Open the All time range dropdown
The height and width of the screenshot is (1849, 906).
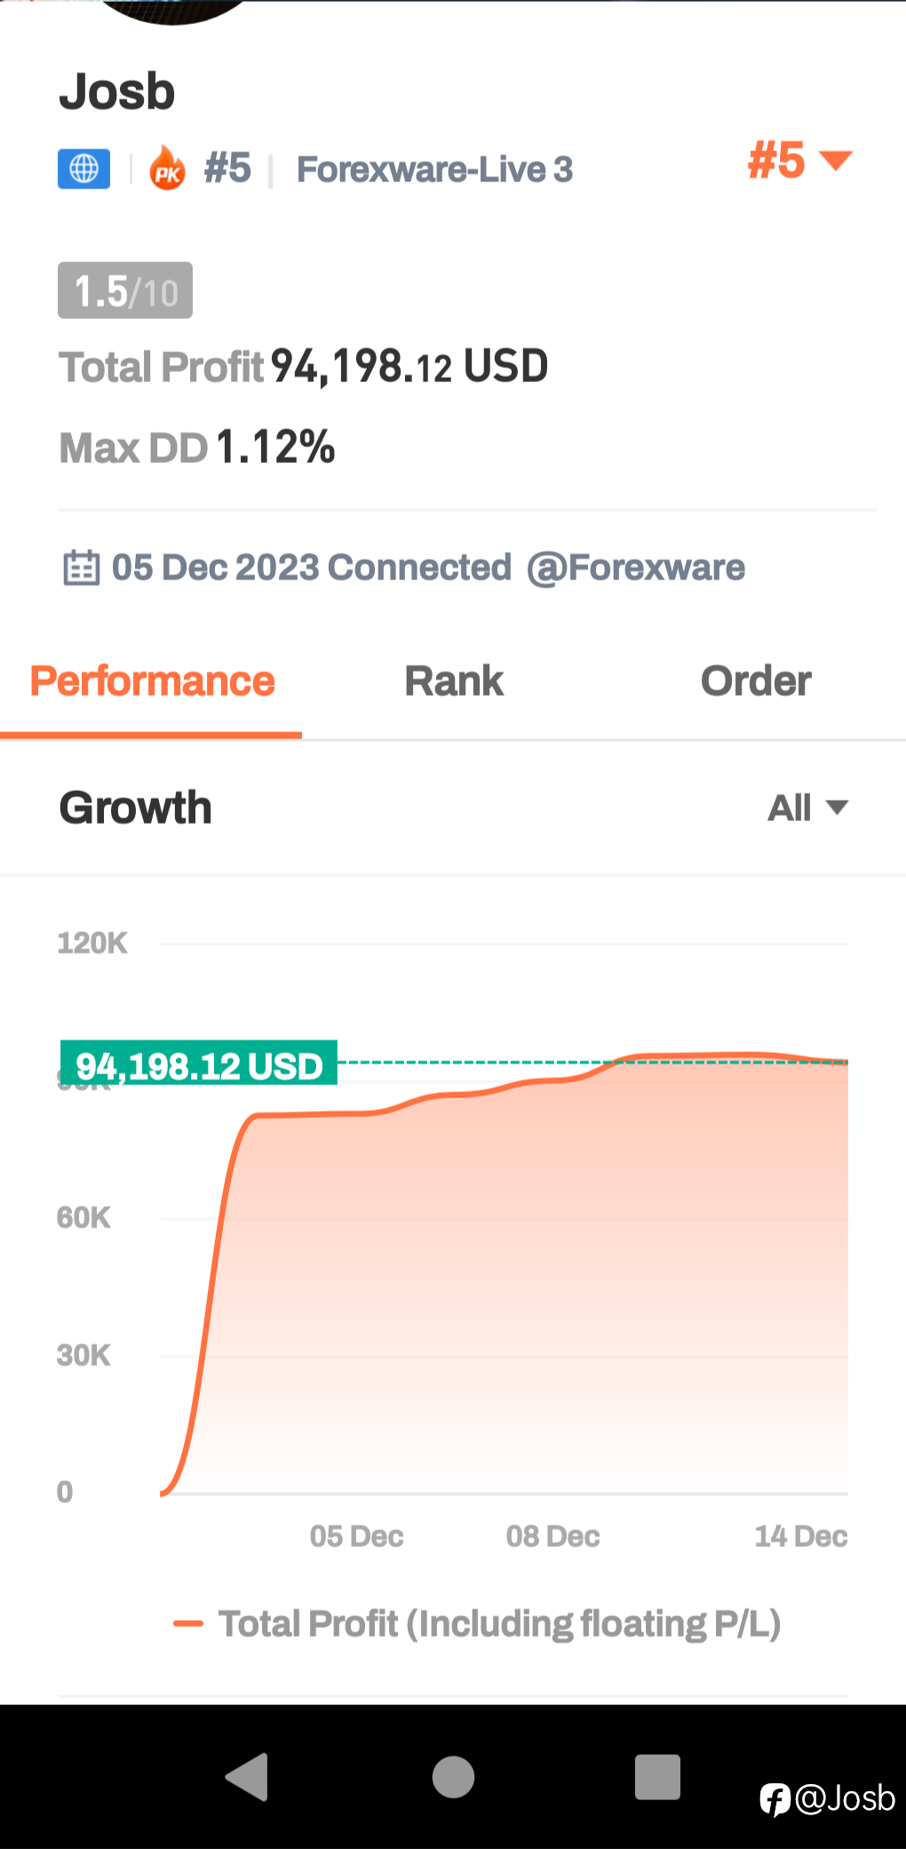pos(808,808)
